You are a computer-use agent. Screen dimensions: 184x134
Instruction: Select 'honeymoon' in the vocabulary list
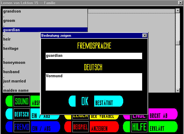click(14, 62)
